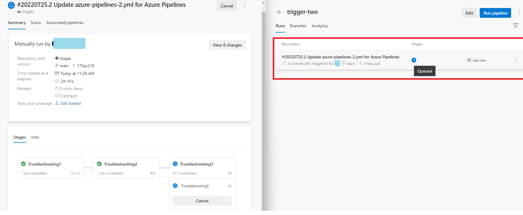Viewport: 523px width, 215px height.
Task: Click the clock icon next to 2m 41s
Action: click(x=57, y=81)
